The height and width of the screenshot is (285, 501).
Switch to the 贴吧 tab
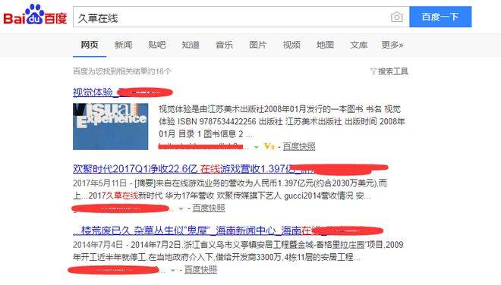[156, 45]
